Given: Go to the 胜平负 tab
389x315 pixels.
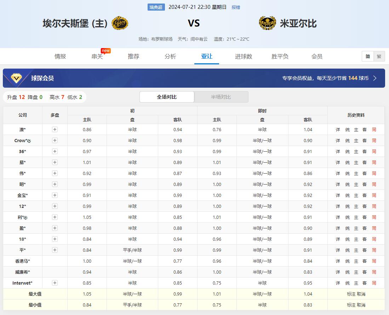Looking at the screenshot, I should [280, 57].
